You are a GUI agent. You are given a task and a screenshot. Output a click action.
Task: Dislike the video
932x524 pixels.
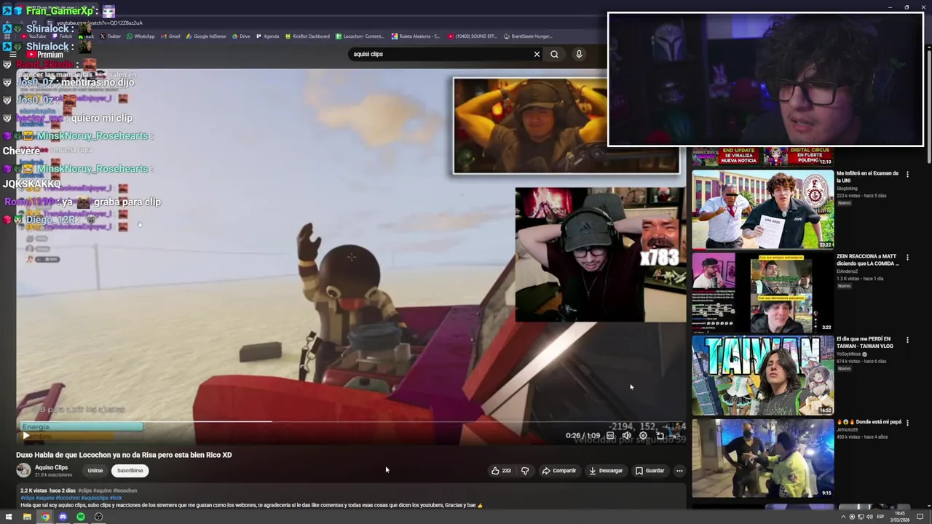[x=525, y=471]
